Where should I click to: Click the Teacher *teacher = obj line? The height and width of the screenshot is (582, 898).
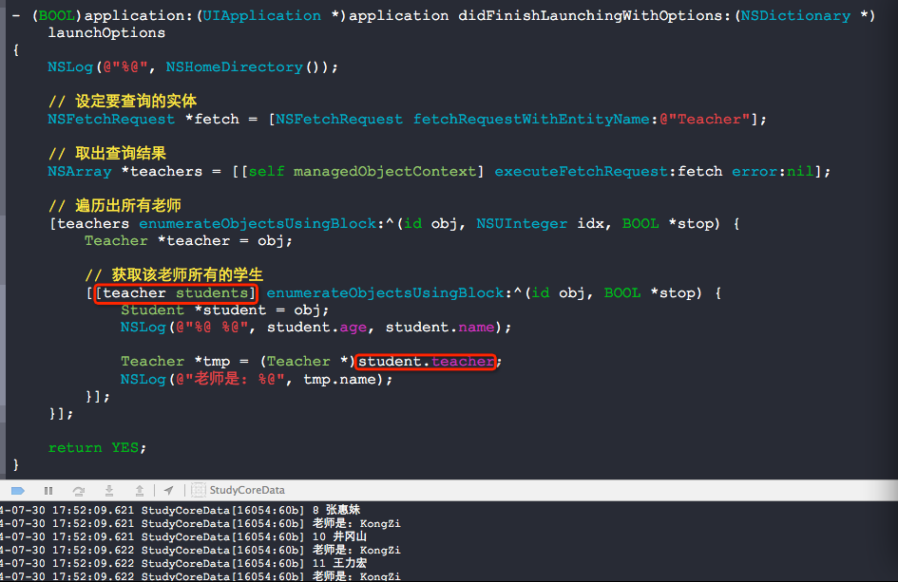tap(188, 240)
